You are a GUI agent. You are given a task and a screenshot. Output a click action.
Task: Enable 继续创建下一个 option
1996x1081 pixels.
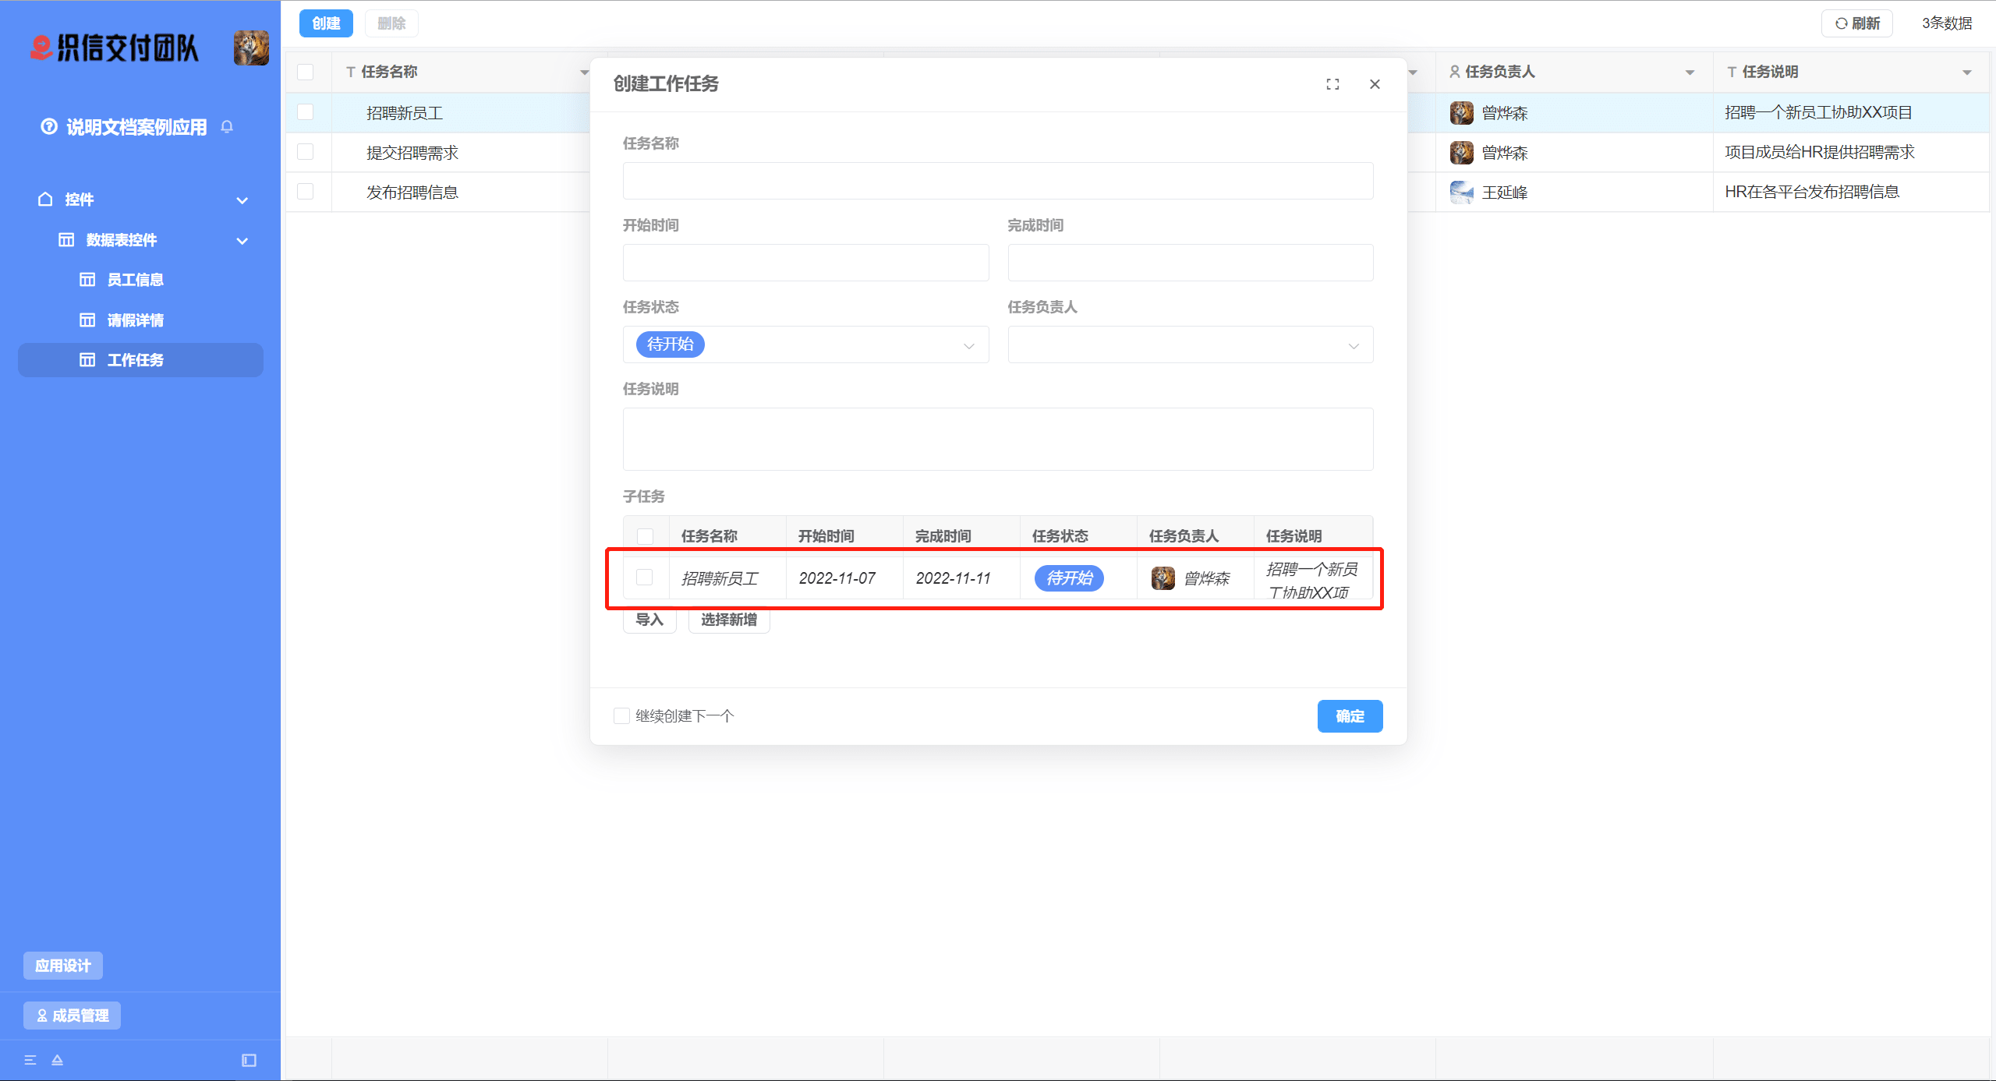pyautogui.click(x=621, y=715)
